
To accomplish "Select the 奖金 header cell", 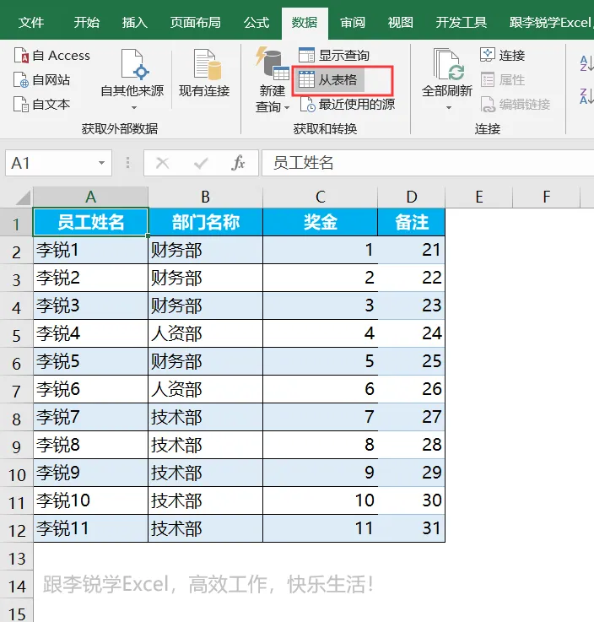I will pos(321,222).
